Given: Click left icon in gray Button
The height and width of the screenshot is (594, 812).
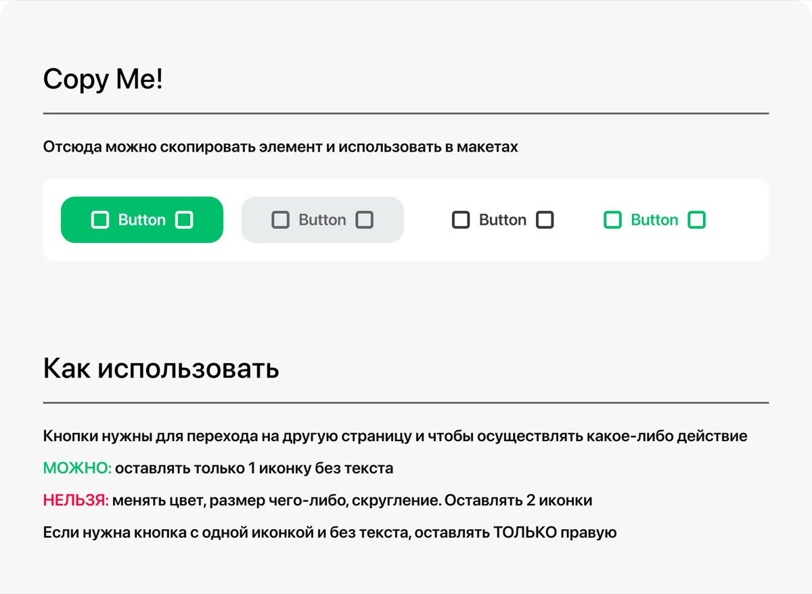Looking at the screenshot, I should point(280,220).
